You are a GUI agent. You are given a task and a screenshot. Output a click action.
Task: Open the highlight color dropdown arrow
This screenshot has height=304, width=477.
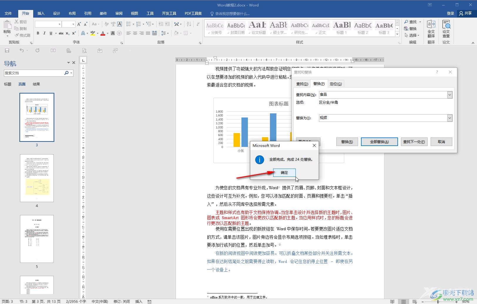tap(98, 33)
